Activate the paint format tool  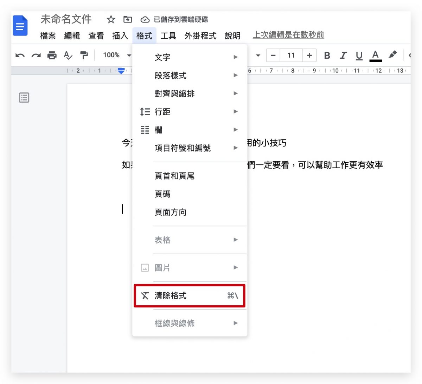(84, 55)
